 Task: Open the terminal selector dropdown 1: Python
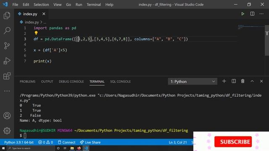click(193, 81)
